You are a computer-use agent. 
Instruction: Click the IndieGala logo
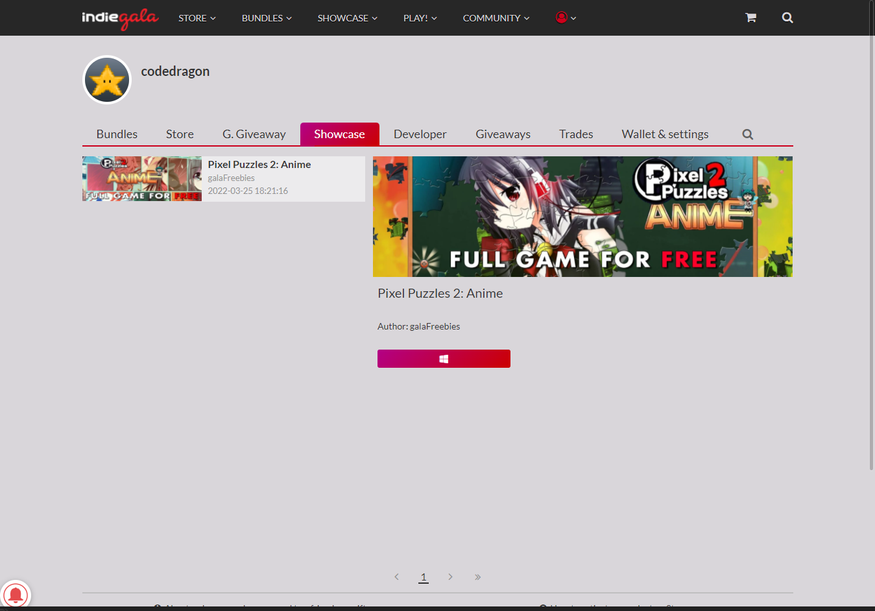pyautogui.click(x=120, y=18)
